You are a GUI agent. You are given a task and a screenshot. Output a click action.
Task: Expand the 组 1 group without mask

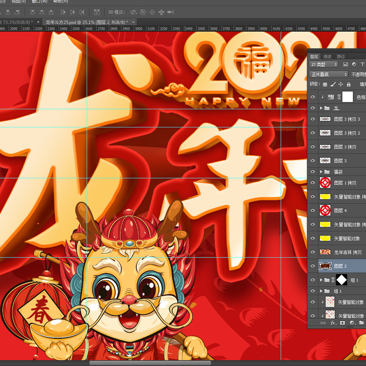point(321,291)
